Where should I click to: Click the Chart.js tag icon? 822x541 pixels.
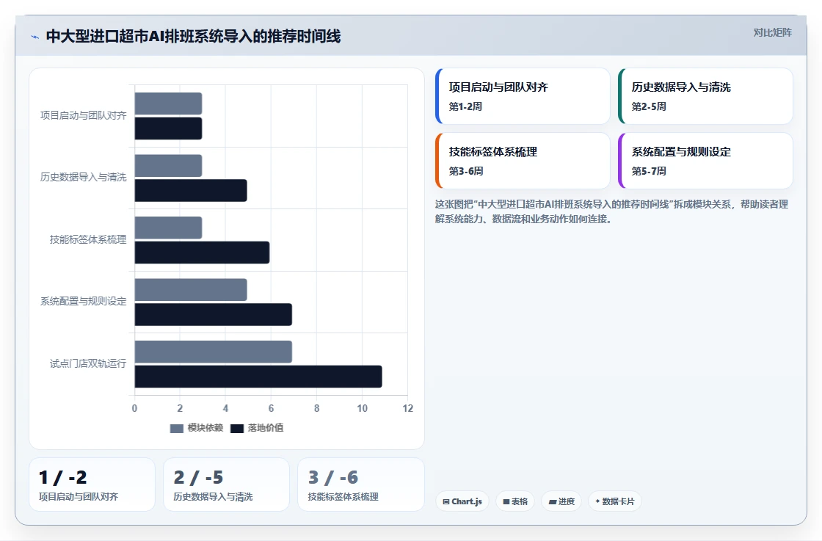(x=446, y=501)
